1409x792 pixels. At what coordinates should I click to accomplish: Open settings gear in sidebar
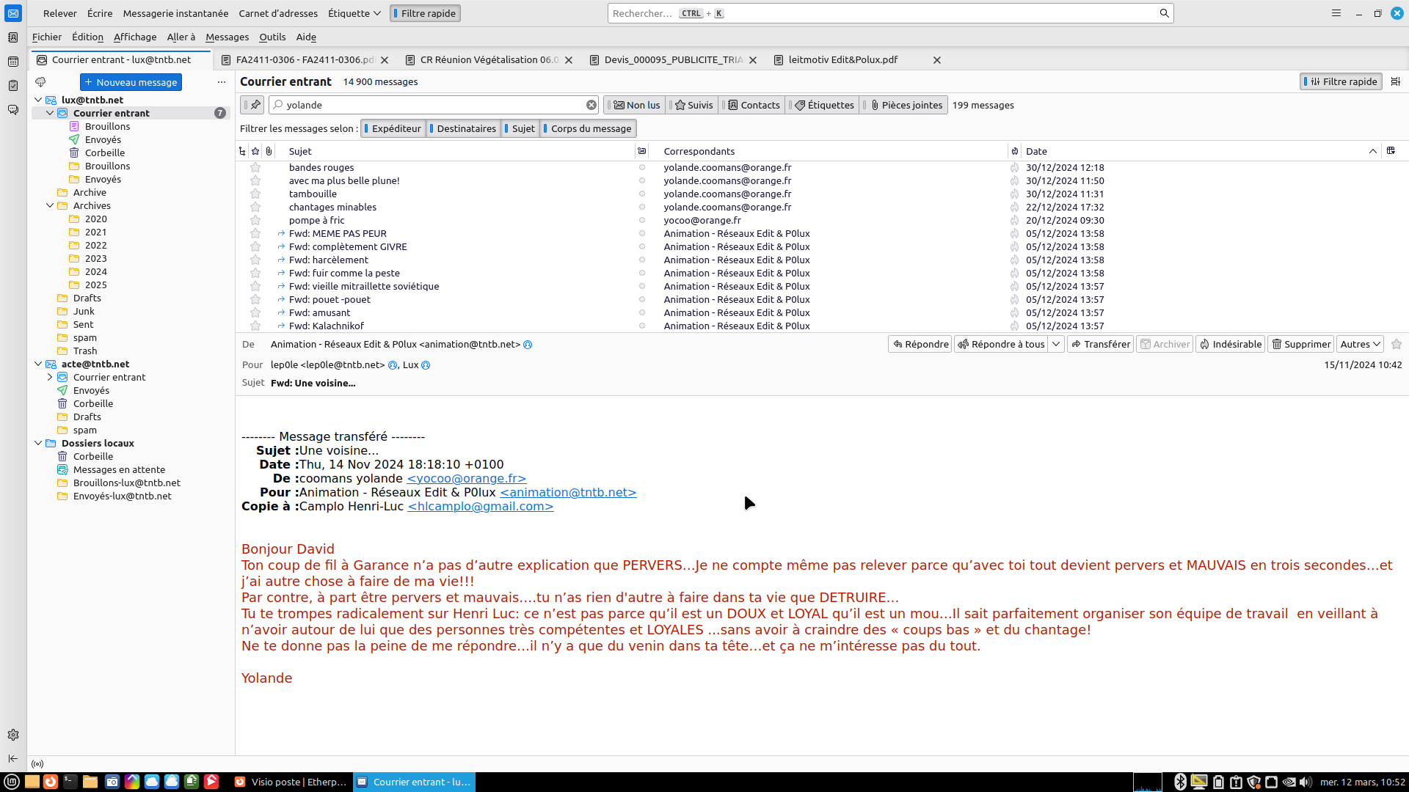click(13, 735)
